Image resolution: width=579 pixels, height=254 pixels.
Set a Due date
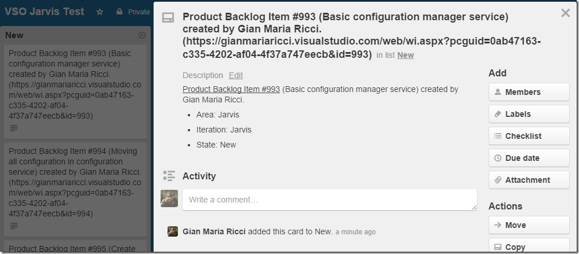pos(529,158)
